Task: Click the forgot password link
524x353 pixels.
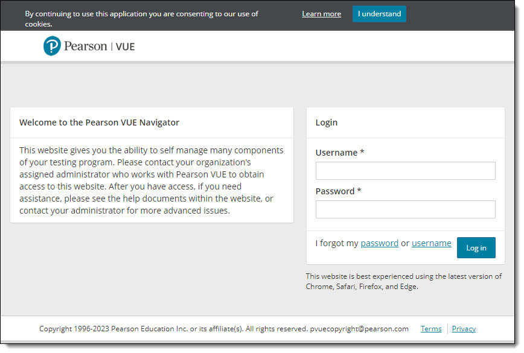Action: pyautogui.click(x=379, y=243)
